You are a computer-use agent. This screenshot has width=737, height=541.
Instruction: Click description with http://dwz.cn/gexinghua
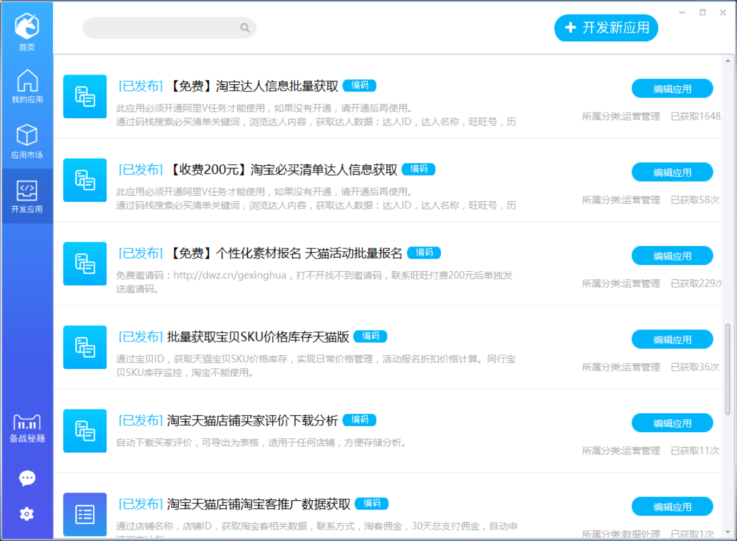[314, 282]
